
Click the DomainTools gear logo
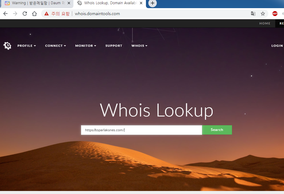7,46
